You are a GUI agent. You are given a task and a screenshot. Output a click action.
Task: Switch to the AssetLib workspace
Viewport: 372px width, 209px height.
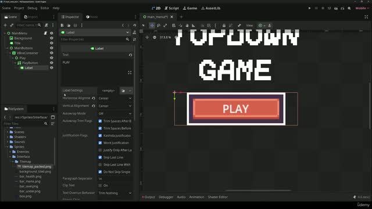pos(210,8)
